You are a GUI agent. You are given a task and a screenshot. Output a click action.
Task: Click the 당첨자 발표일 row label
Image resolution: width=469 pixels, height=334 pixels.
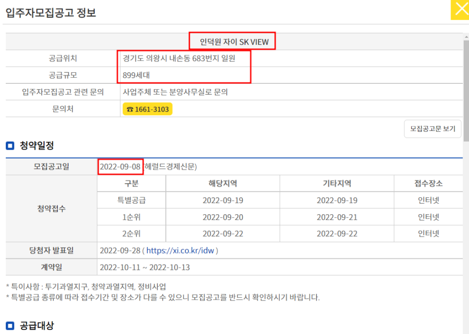pos(51,250)
